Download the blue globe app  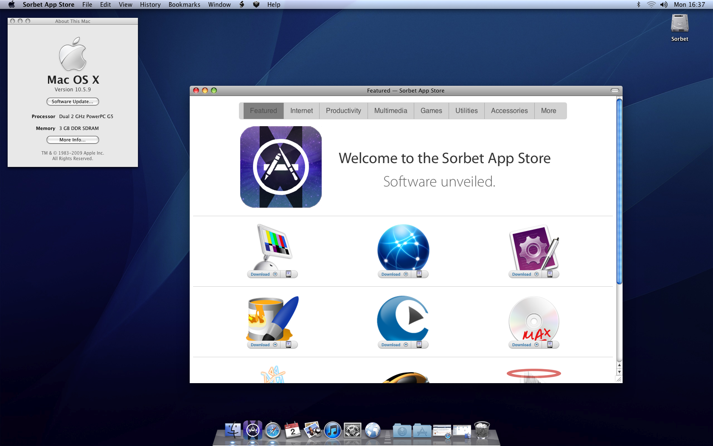(x=391, y=274)
